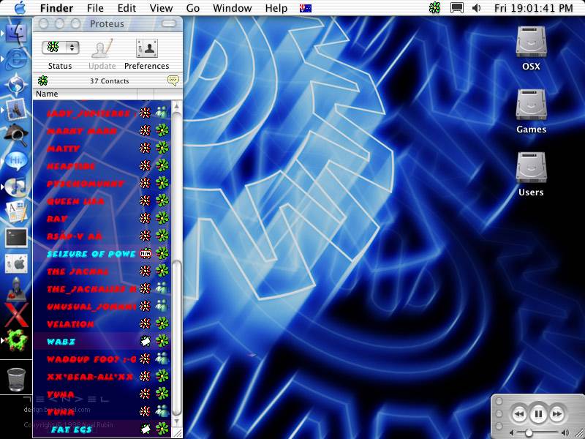Open TextEdit from the Dock
This screenshot has height=439, width=585.
click(x=15, y=211)
